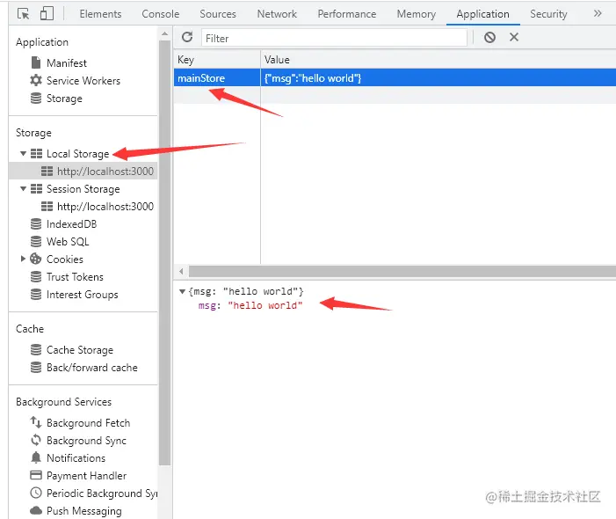Click the delete selected X icon

click(x=514, y=37)
